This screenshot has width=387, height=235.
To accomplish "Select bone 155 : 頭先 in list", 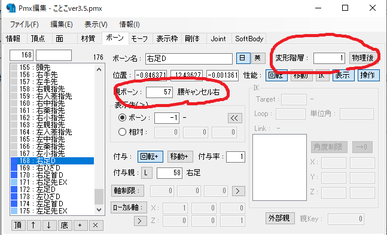I will tap(52, 68).
